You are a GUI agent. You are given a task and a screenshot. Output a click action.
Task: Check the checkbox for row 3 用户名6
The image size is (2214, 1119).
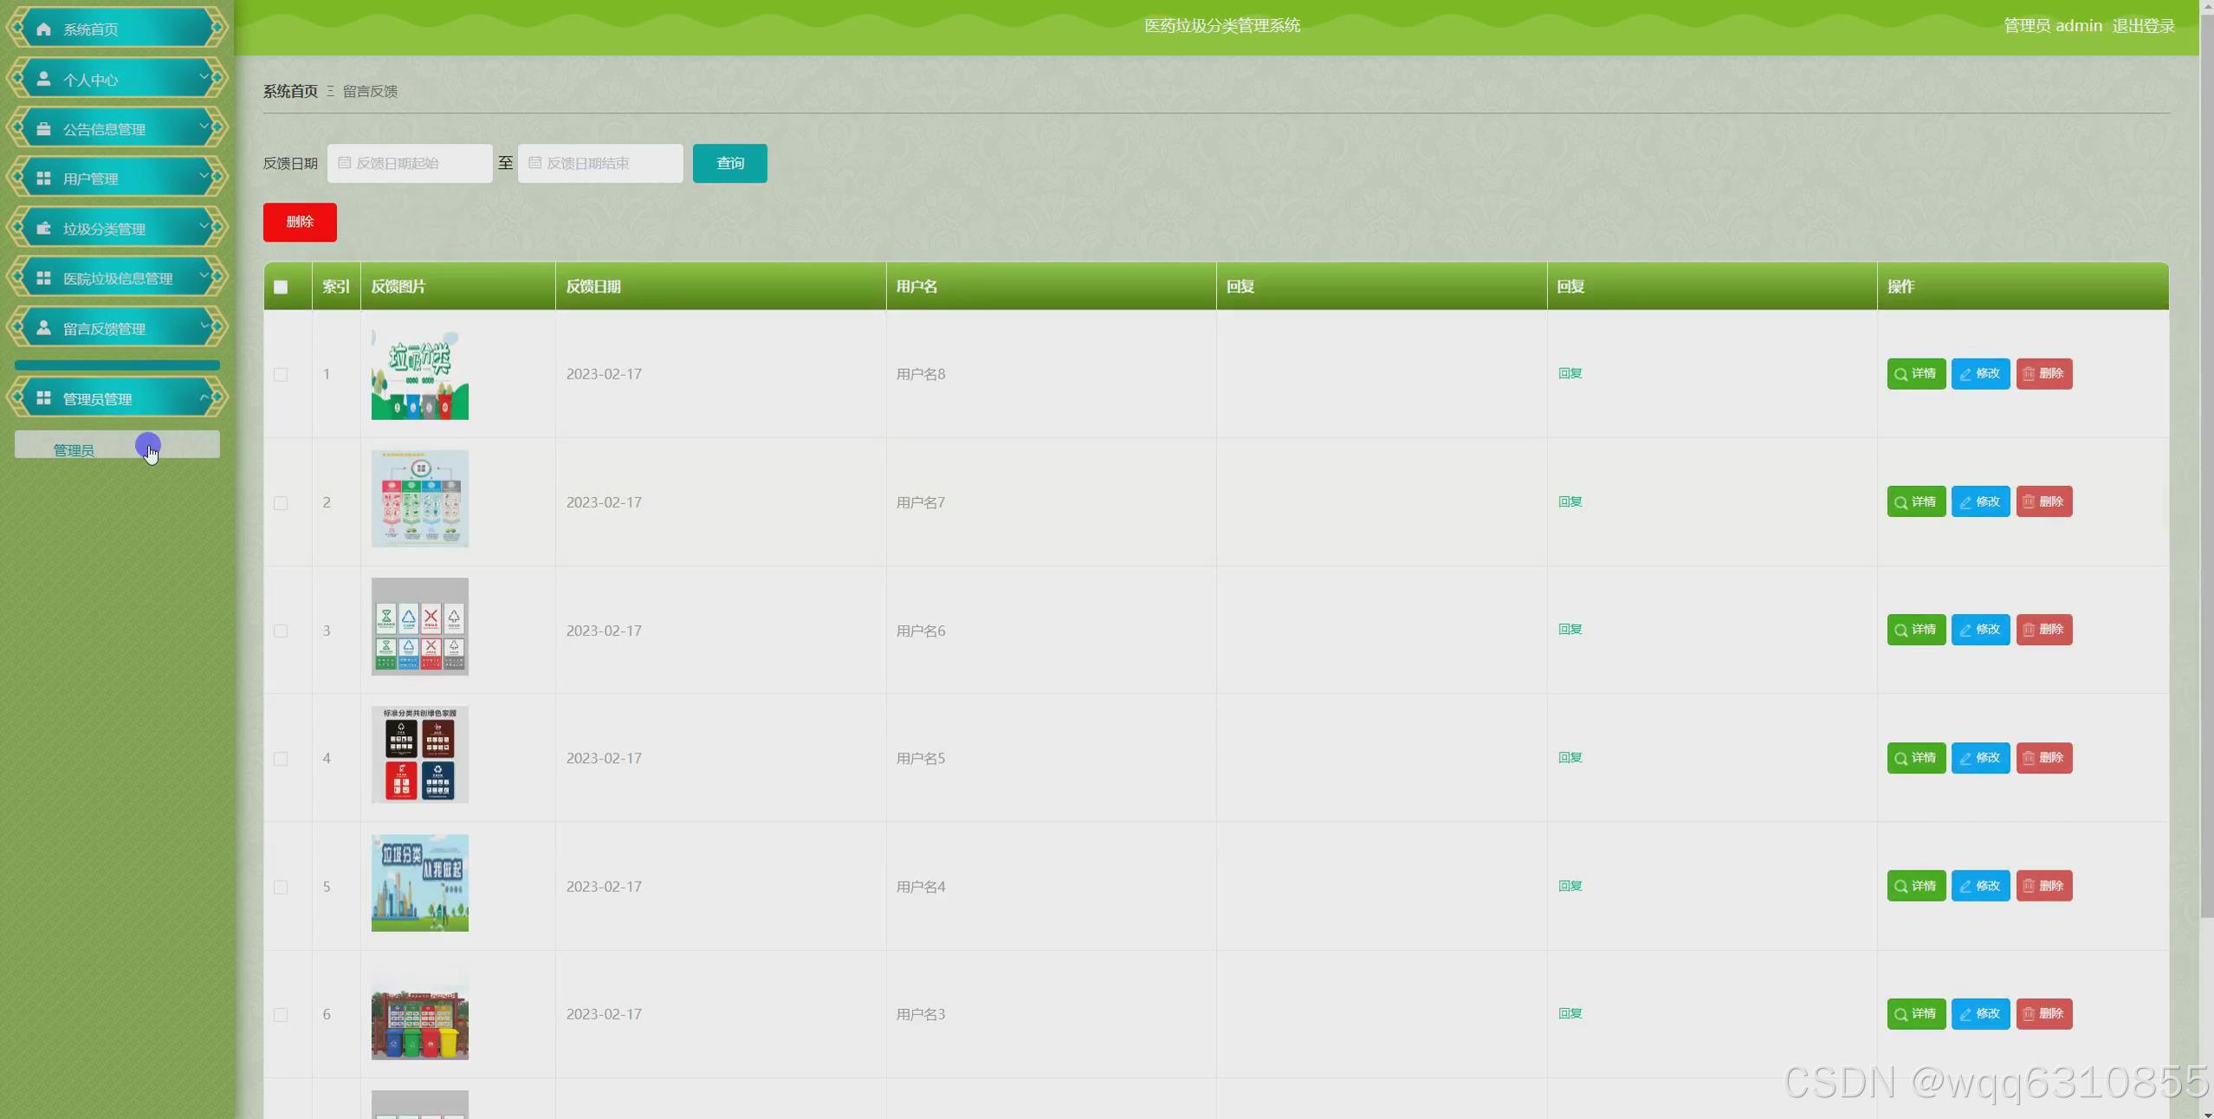[281, 631]
